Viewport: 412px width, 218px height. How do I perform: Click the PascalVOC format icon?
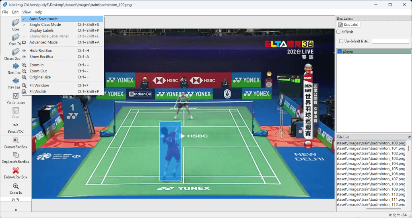[x=16, y=125]
